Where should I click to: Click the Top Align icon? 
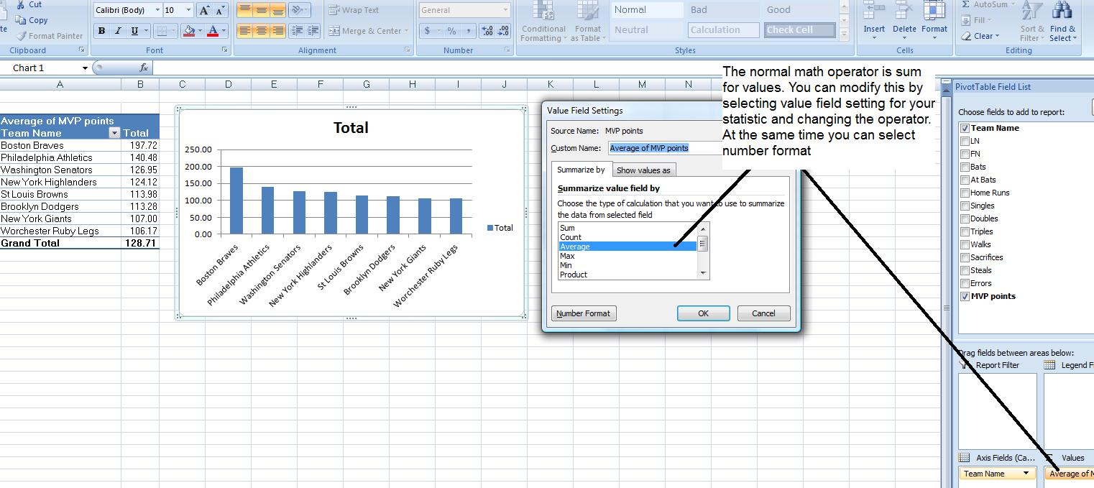pos(244,10)
